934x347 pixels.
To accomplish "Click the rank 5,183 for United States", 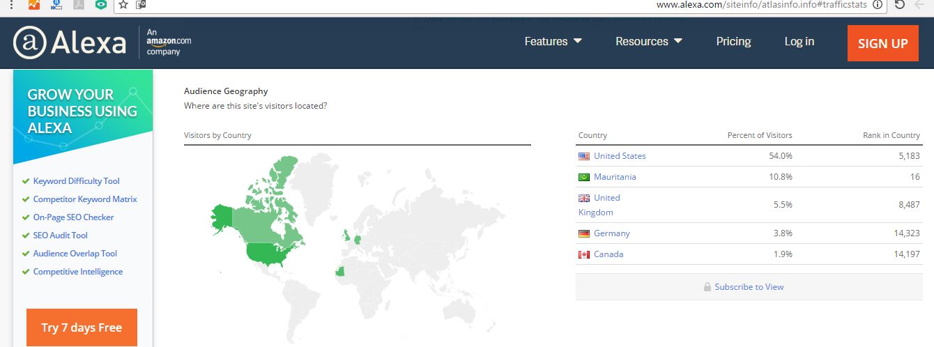I will (910, 156).
